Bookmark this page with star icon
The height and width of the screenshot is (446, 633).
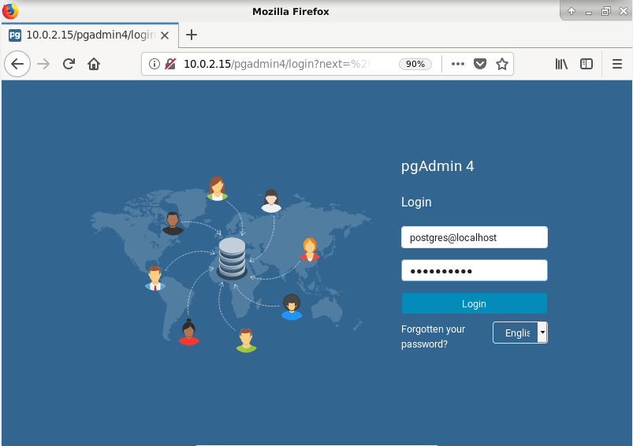[x=502, y=64]
